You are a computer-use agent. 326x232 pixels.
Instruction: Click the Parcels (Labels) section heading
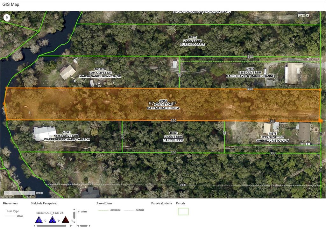coord(161,203)
